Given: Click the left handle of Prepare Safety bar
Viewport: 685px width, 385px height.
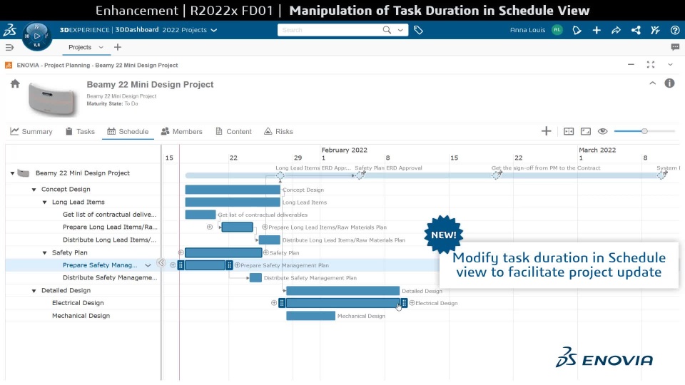Looking at the screenshot, I should click(181, 265).
